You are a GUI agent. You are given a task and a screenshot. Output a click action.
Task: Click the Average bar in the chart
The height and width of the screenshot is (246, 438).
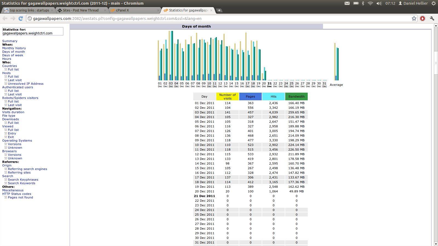pyautogui.click(x=336, y=61)
